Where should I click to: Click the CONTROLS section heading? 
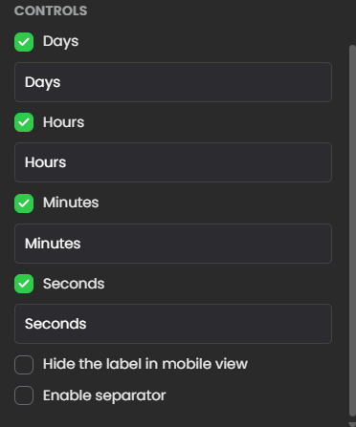pos(51,11)
